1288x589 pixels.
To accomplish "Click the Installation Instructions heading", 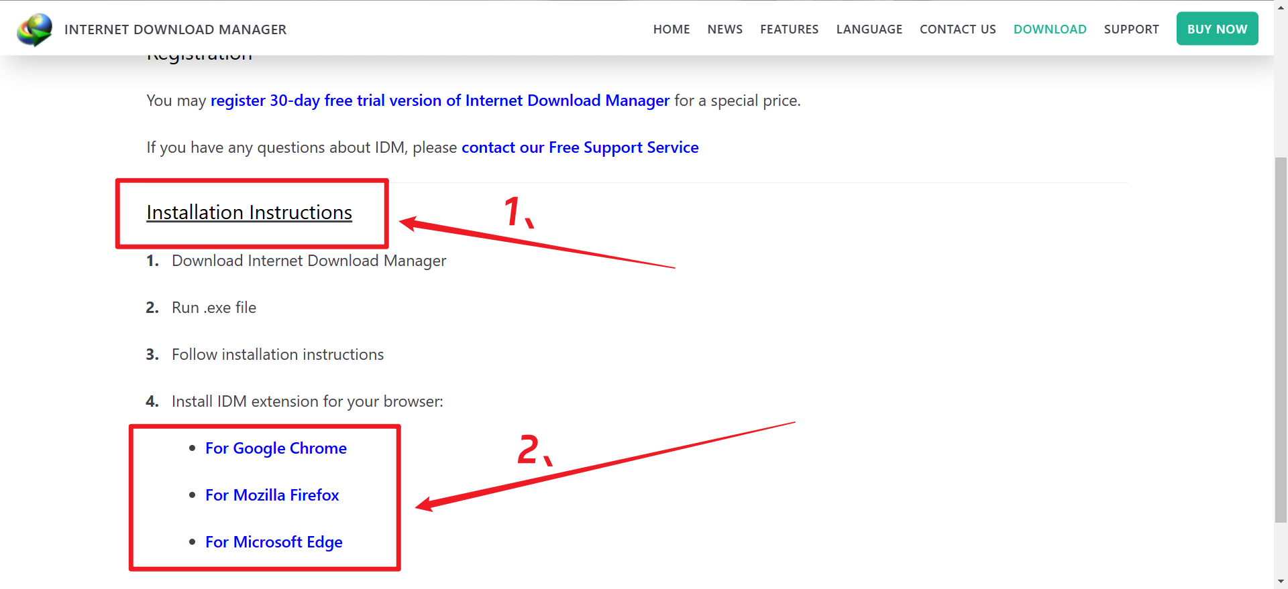I will pos(249,212).
